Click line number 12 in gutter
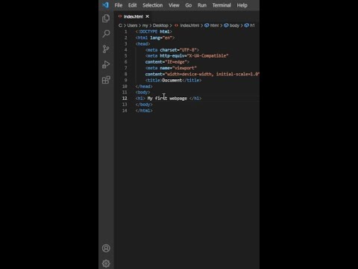The height and width of the screenshot is (269, 358). tap(125, 99)
